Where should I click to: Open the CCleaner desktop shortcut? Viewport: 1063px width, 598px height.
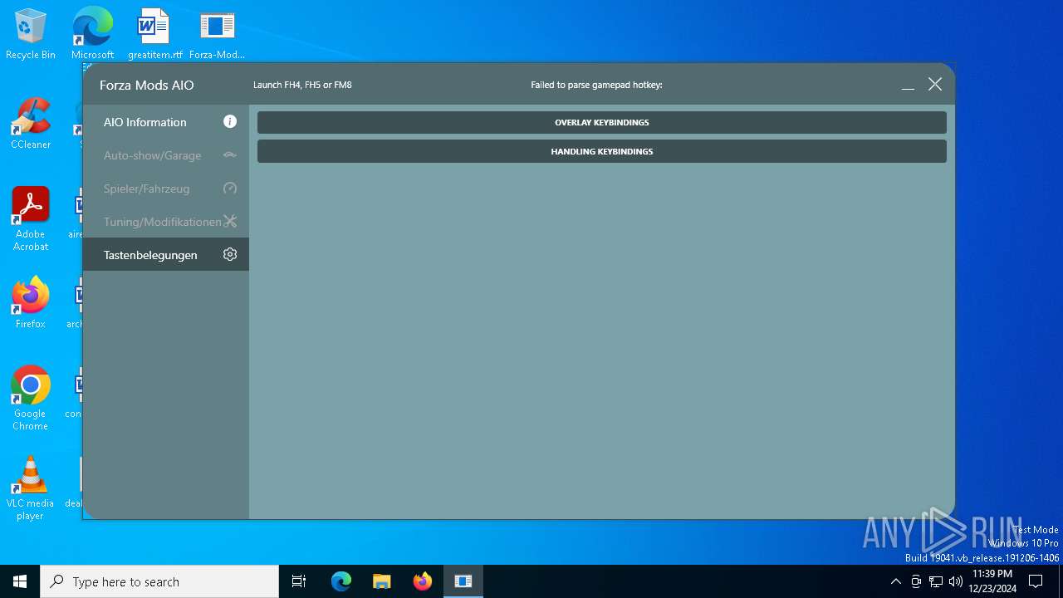(x=31, y=124)
